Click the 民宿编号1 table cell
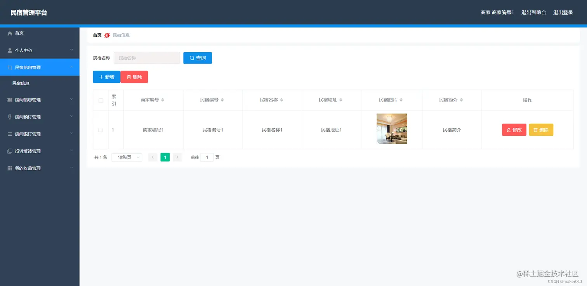587x286 pixels. point(213,130)
